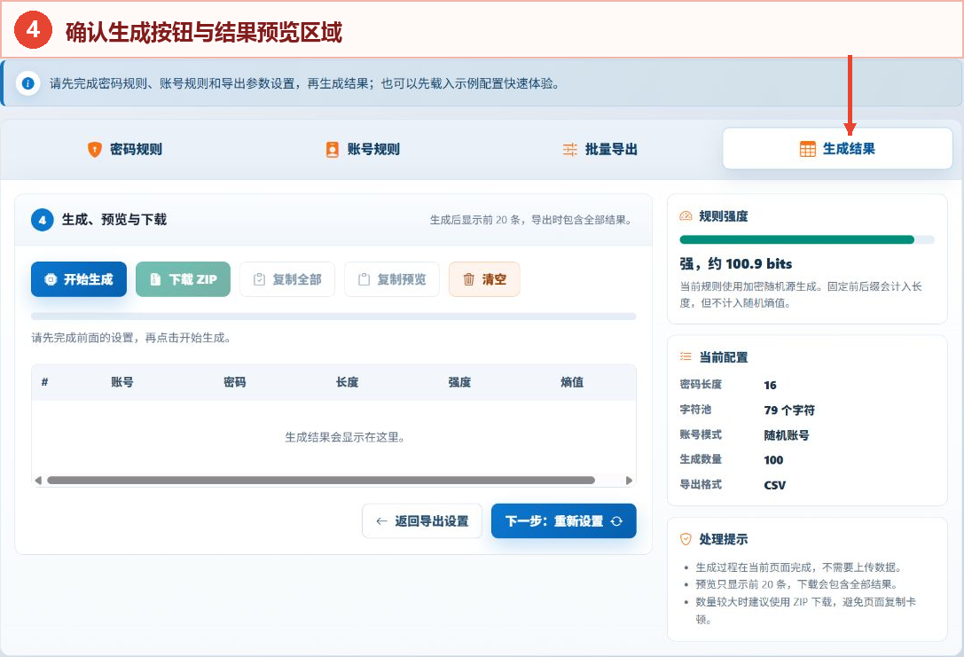The width and height of the screenshot is (964, 657).
Task: Click the 生成过程在当前页面完成 tip line
Action: click(x=799, y=567)
